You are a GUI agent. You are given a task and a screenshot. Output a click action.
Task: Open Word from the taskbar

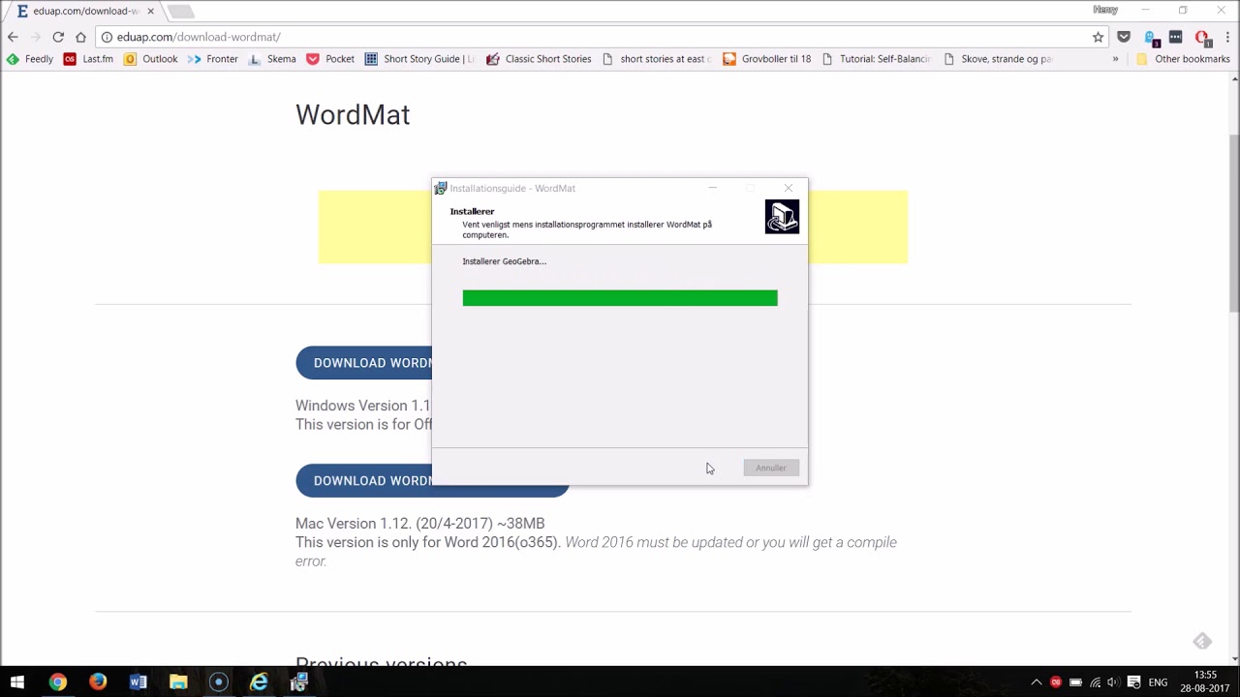click(x=138, y=682)
